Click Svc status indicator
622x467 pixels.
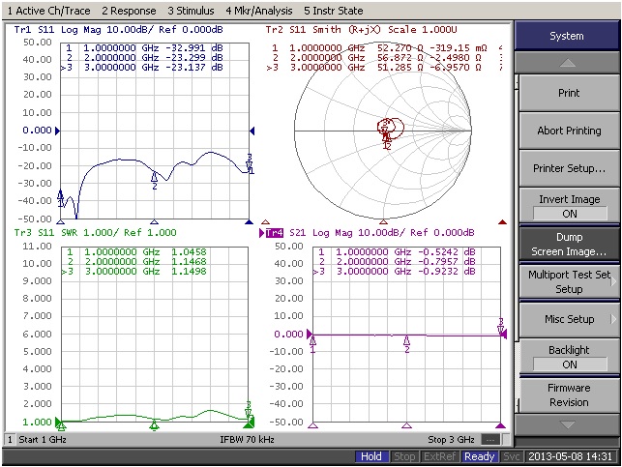pos(511,456)
